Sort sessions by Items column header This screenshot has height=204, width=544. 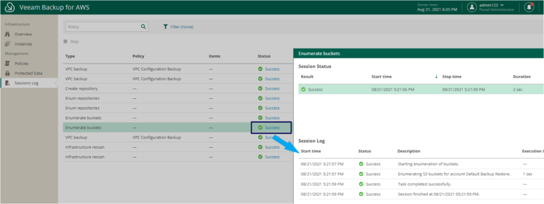[215, 56]
